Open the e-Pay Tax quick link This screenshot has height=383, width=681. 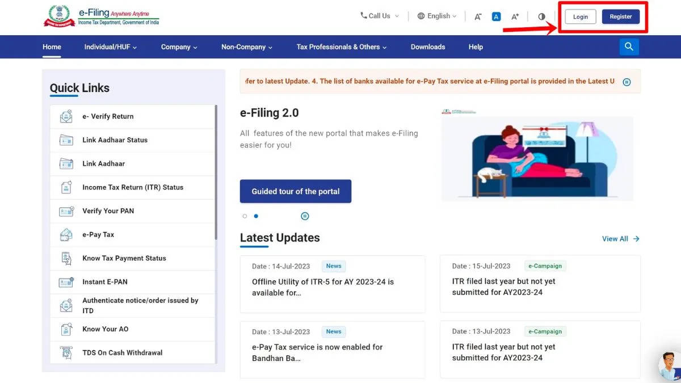[133, 234]
